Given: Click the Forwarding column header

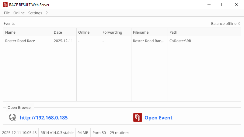Looking at the screenshot, I should click(x=116, y=32).
